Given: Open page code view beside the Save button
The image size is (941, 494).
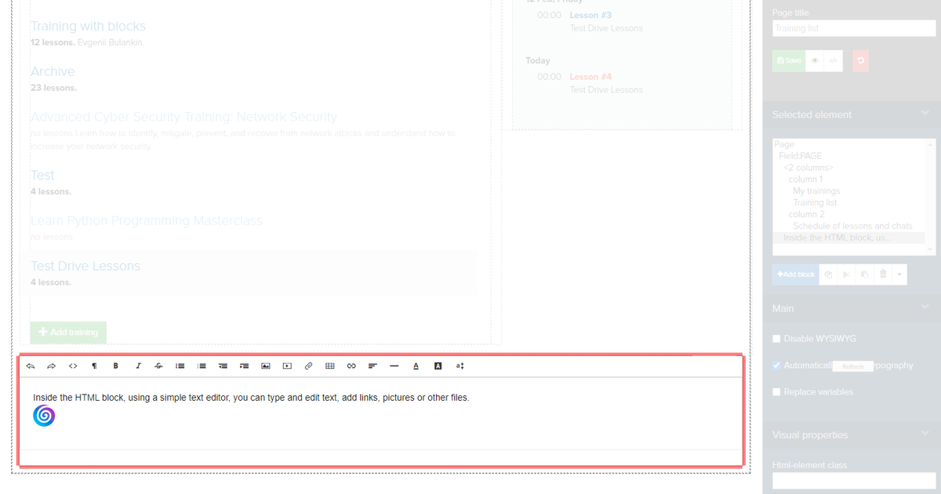Looking at the screenshot, I should [834, 60].
